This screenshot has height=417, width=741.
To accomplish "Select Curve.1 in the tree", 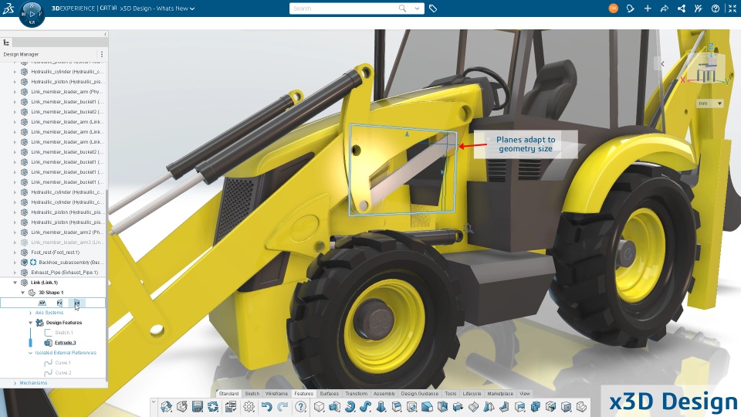I will [63, 363].
